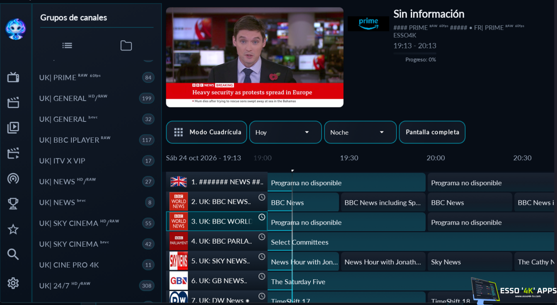Click the Modo Cuadrícula button
Viewport: 557px width, 305px height.
(x=207, y=132)
